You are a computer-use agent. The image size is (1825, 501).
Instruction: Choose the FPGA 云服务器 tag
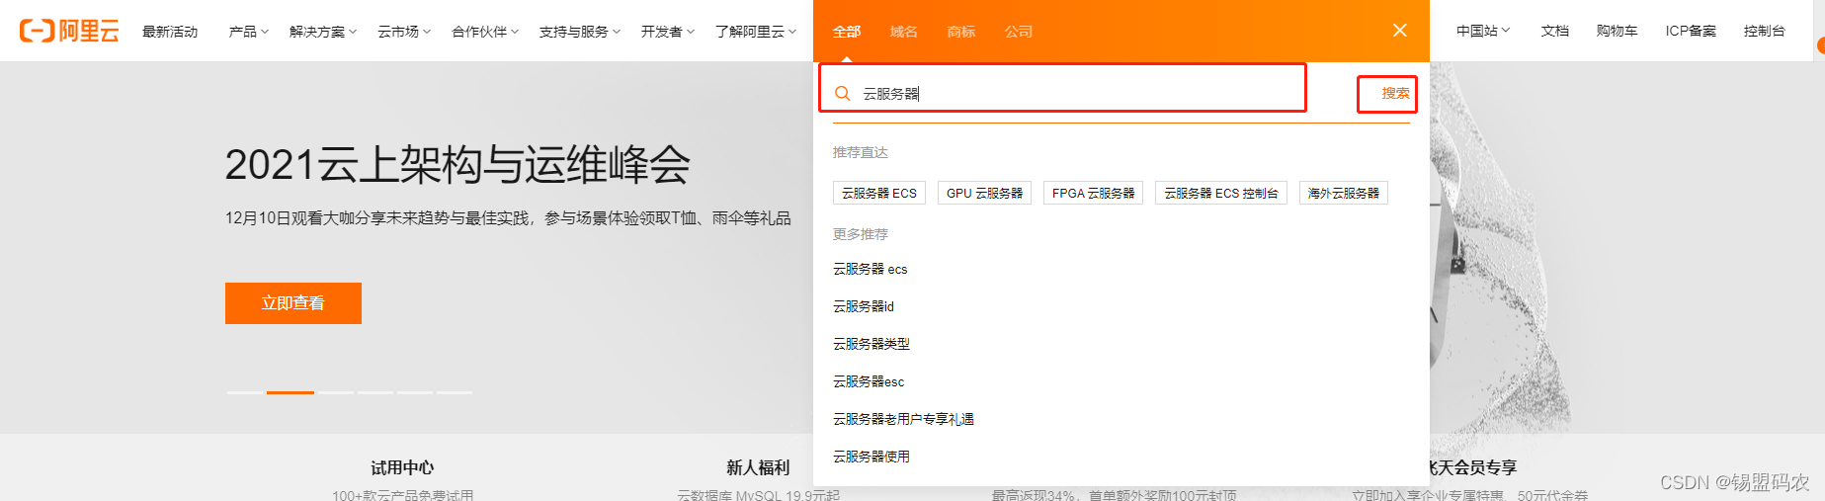point(1094,193)
